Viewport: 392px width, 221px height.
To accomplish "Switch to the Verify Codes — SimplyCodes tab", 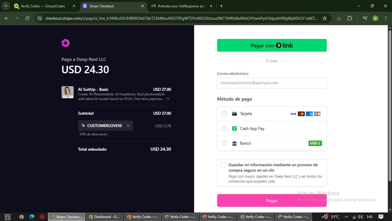I will tap(43, 6).
